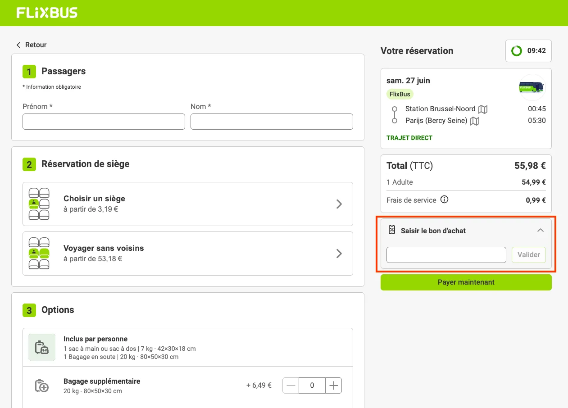Click the 00:45 departure time
568x408 pixels.
[x=537, y=109]
